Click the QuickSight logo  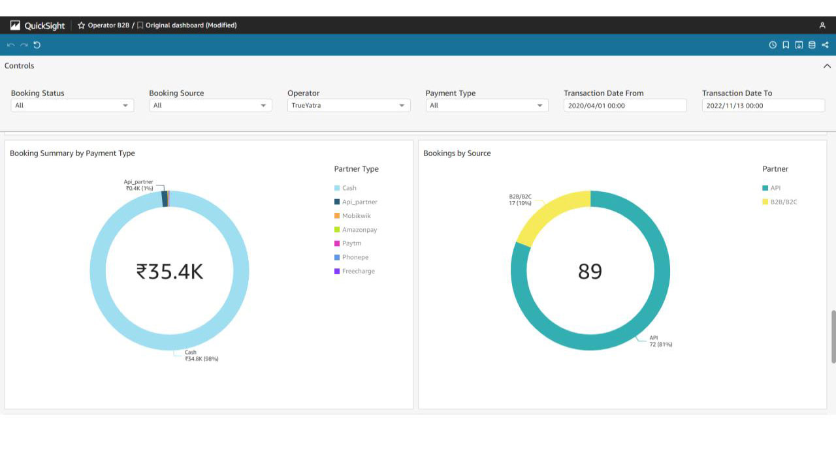tap(37, 25)
